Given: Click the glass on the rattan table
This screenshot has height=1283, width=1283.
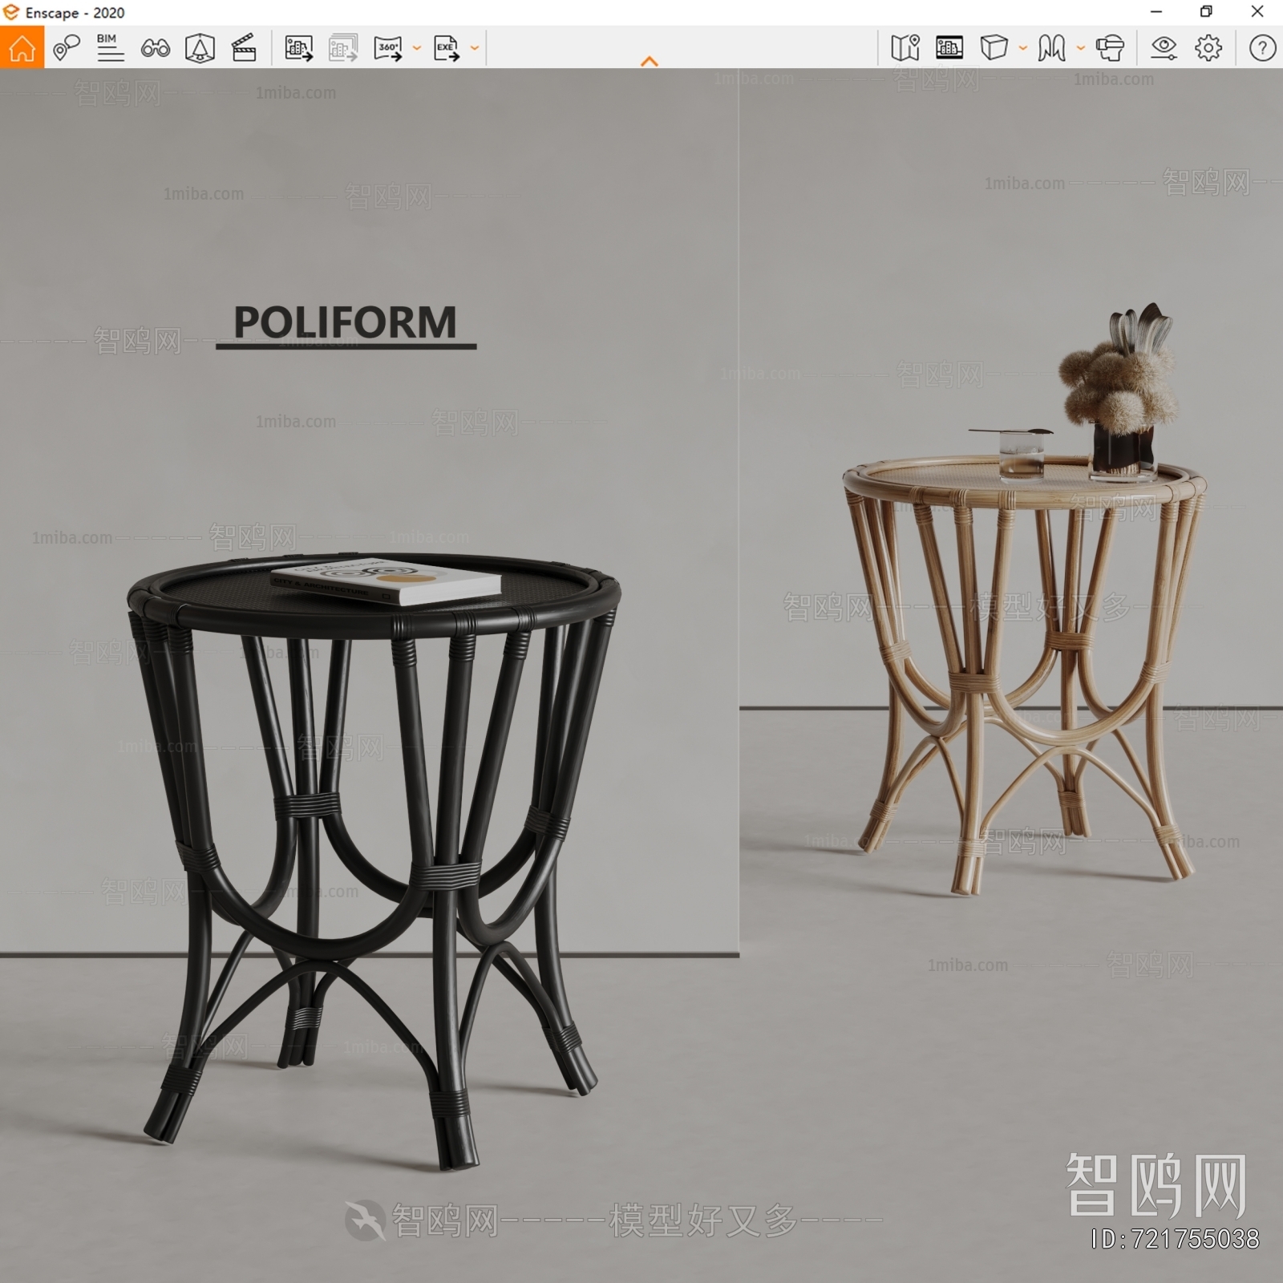Looking at the screenshot, I should 1021,455.
